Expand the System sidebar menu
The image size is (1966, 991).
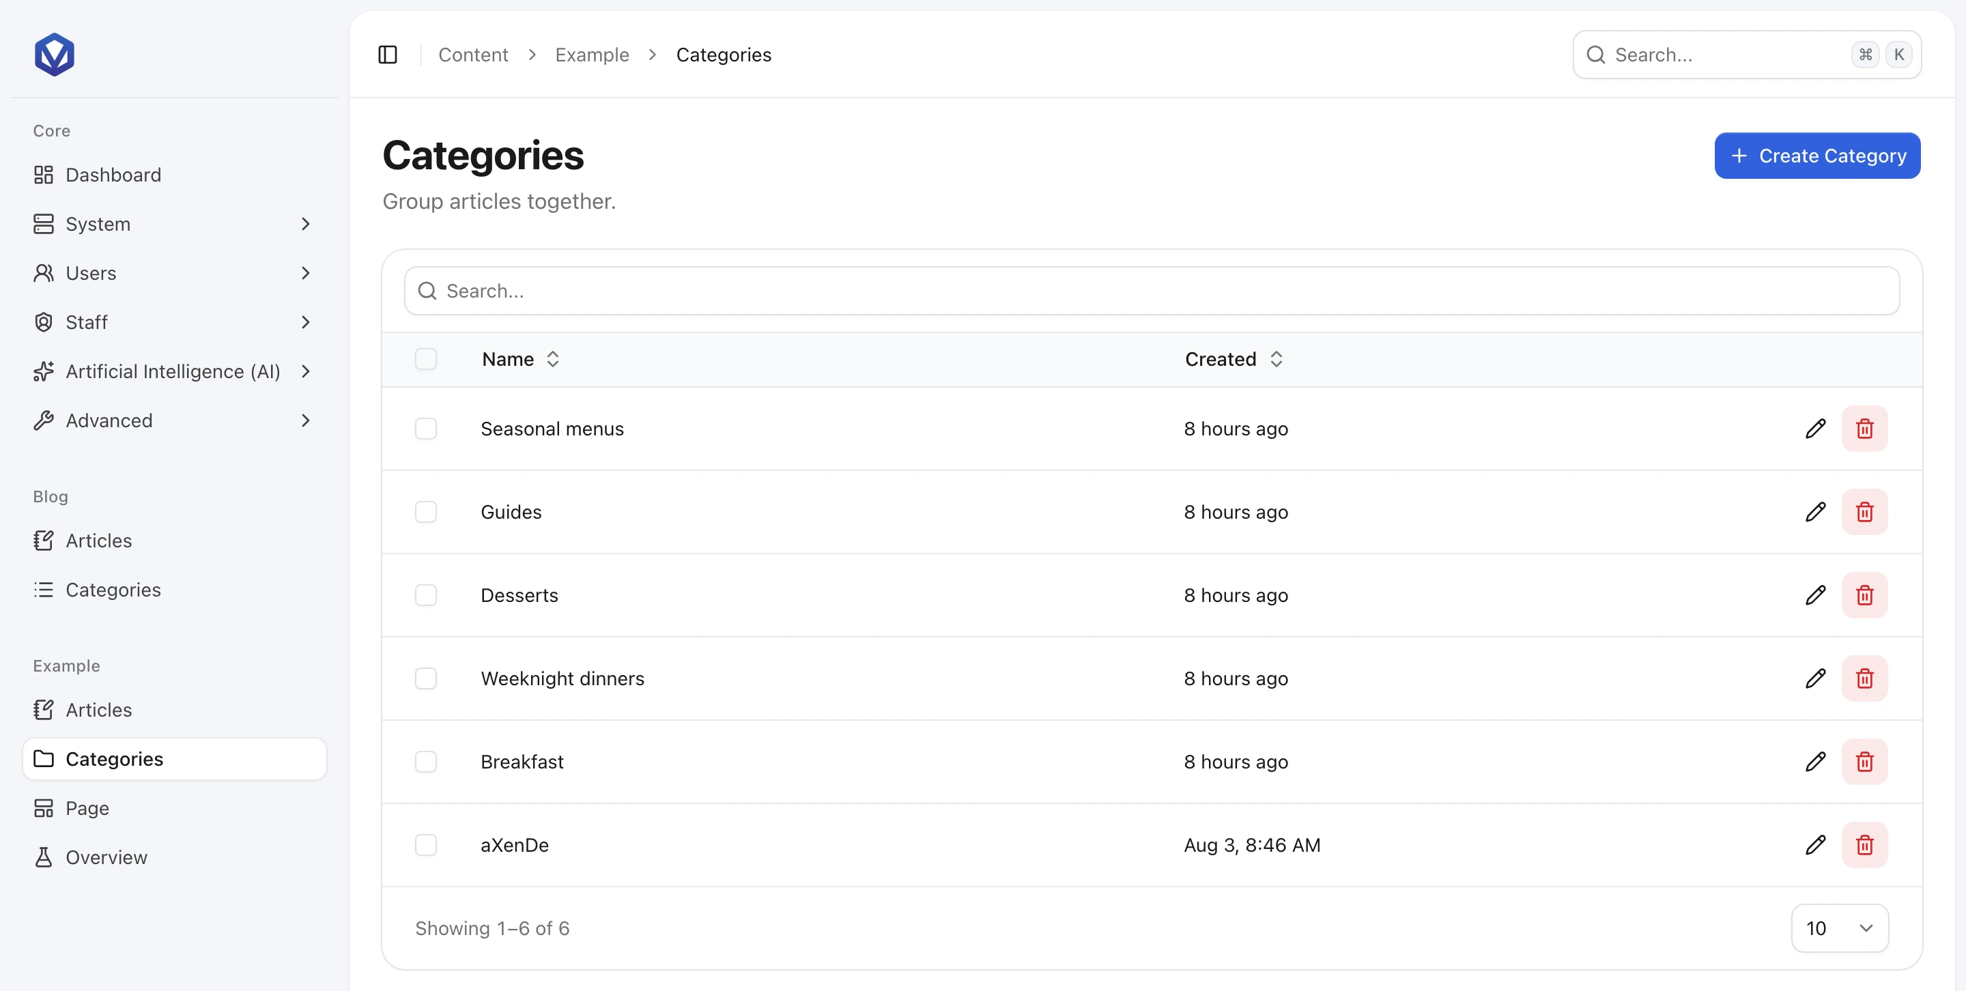(175, 225)
